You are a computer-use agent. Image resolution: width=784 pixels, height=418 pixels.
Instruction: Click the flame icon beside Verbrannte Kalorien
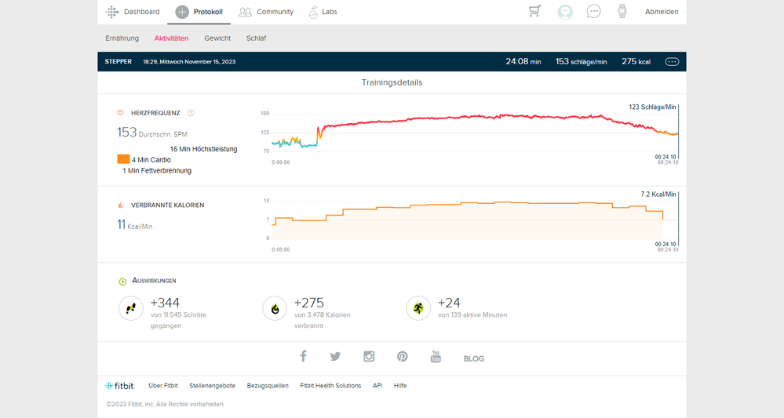[120, 205]
